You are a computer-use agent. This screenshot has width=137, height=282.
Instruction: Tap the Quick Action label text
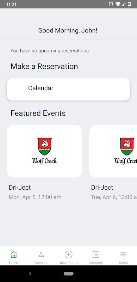tap(68, 263)
